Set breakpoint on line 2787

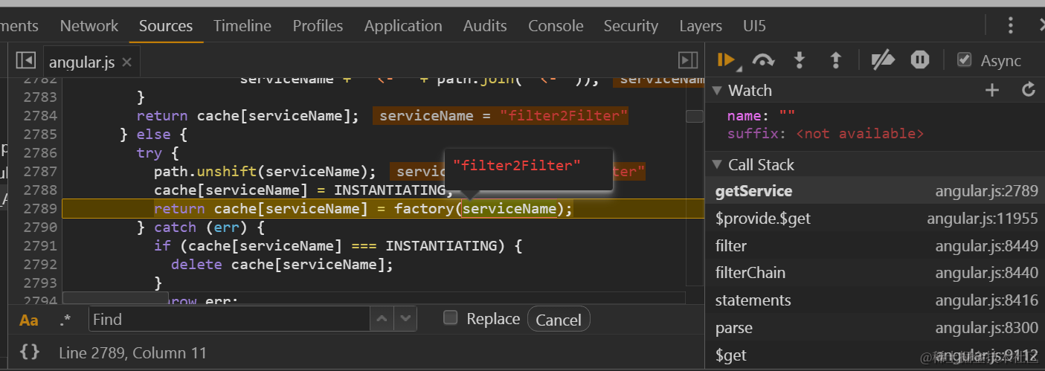[40, 172]
